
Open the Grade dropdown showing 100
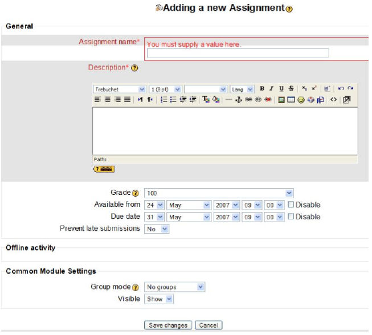click(x=219, y=194)
